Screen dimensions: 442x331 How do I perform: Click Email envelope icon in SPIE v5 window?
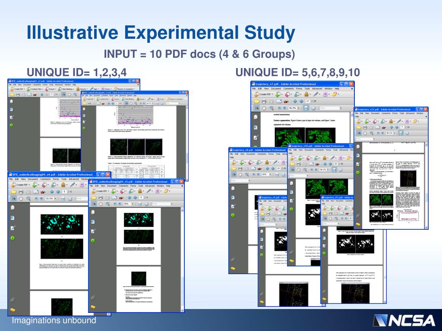point(114,197)
